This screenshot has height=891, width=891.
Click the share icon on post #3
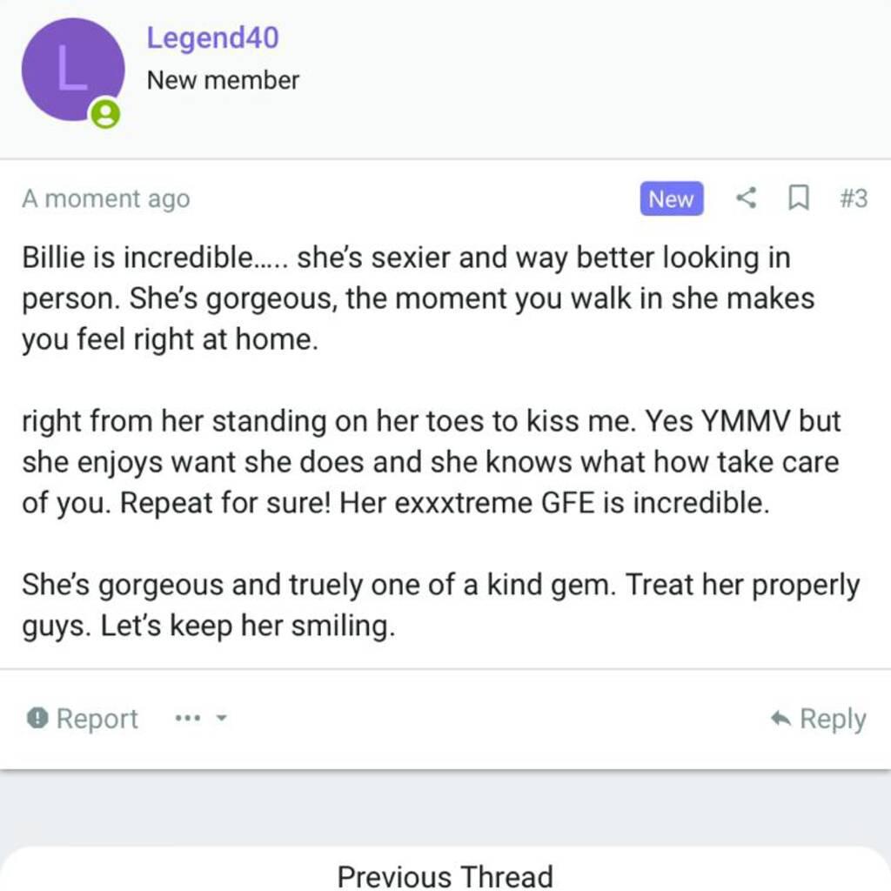(x=746, y=198)
